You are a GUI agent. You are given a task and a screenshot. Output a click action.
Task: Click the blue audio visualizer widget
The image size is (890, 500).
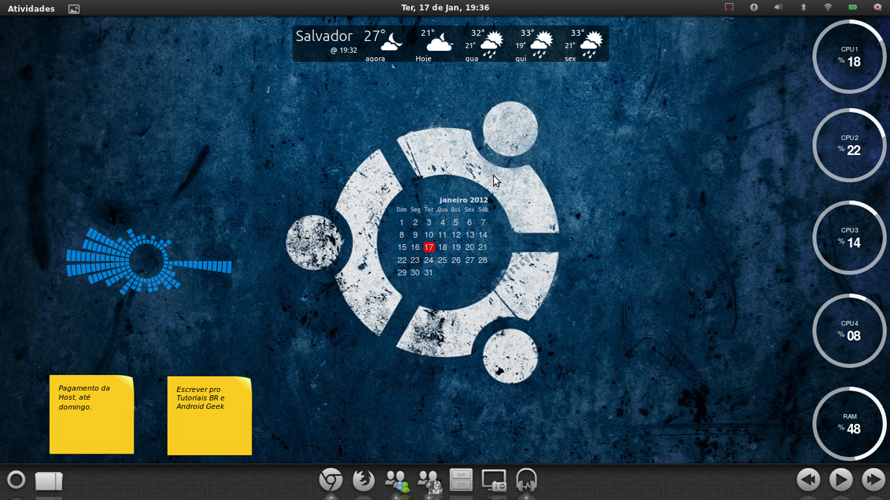tap(149, 260)
